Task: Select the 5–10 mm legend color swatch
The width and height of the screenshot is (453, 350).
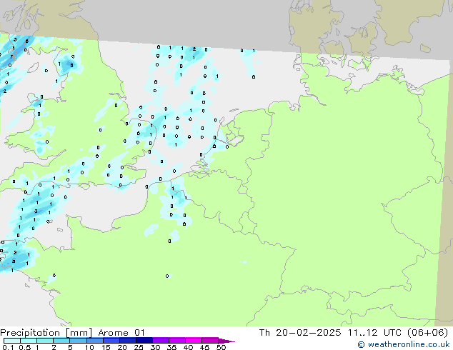Action: (x=78, y=341)
